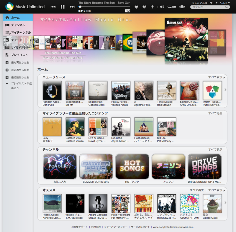
Task: Click すべて表示 in チャンネル section
Action: [x=215, y=149]
